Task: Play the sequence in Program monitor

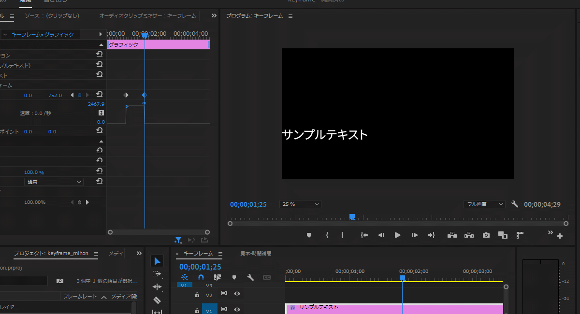Action: 398,235
